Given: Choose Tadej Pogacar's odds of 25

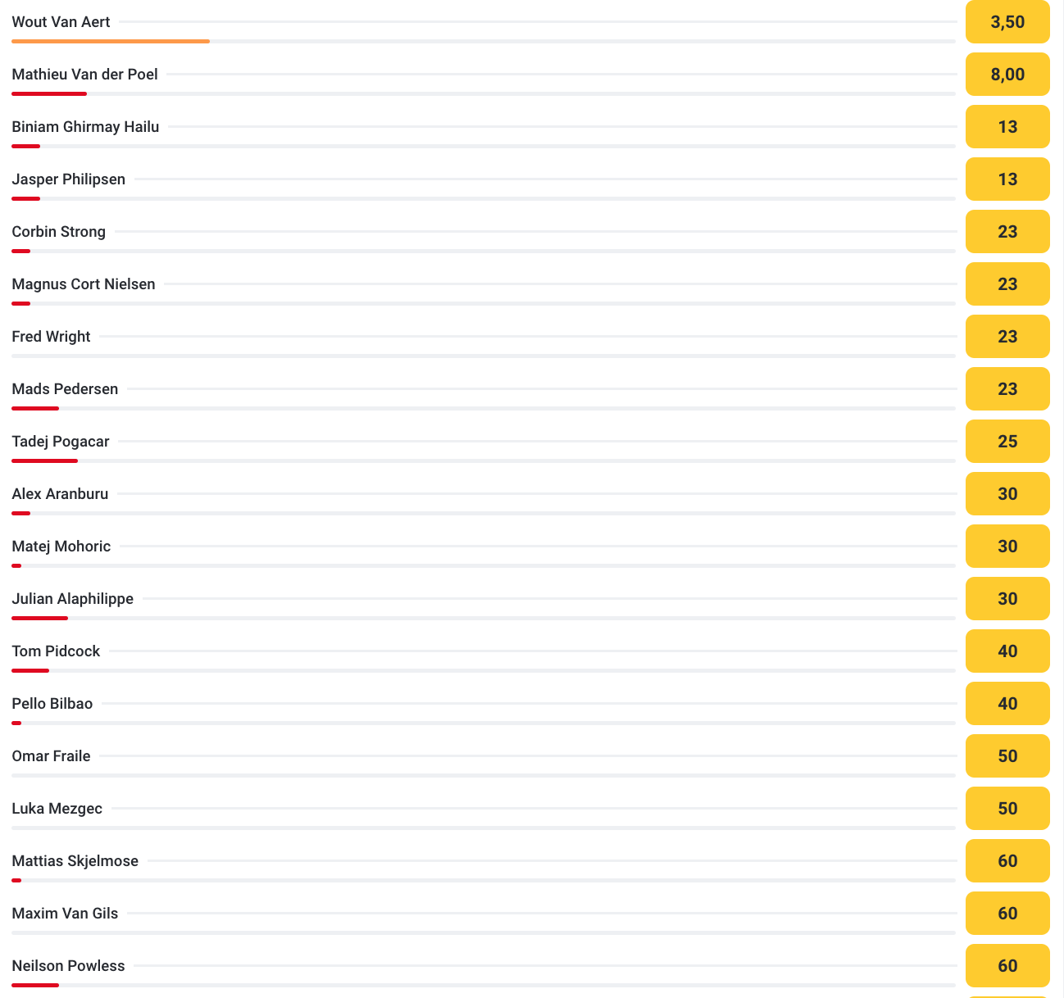Looking at the screenshot, I should tap(1007, 442).
